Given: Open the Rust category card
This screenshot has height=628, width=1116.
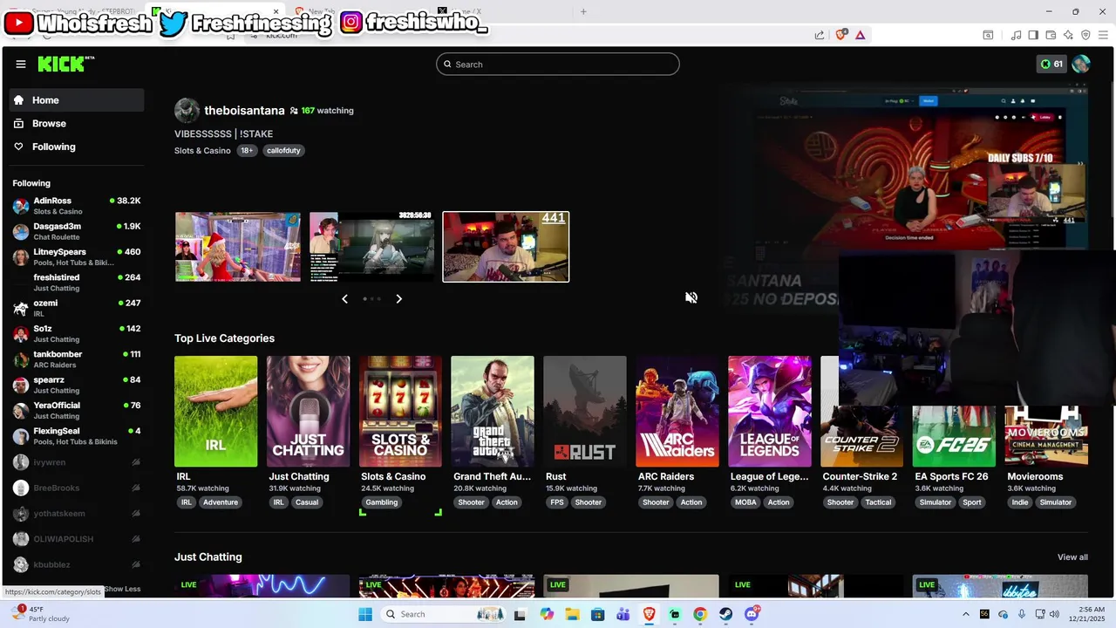Looking at the screenshot, I should tap(585, 412).
